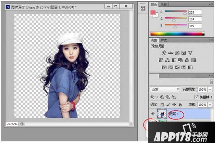This screenshot has height=143, width=215.
Task: Click the unify layer style fx icon
Action: click(x=174, y=97)
